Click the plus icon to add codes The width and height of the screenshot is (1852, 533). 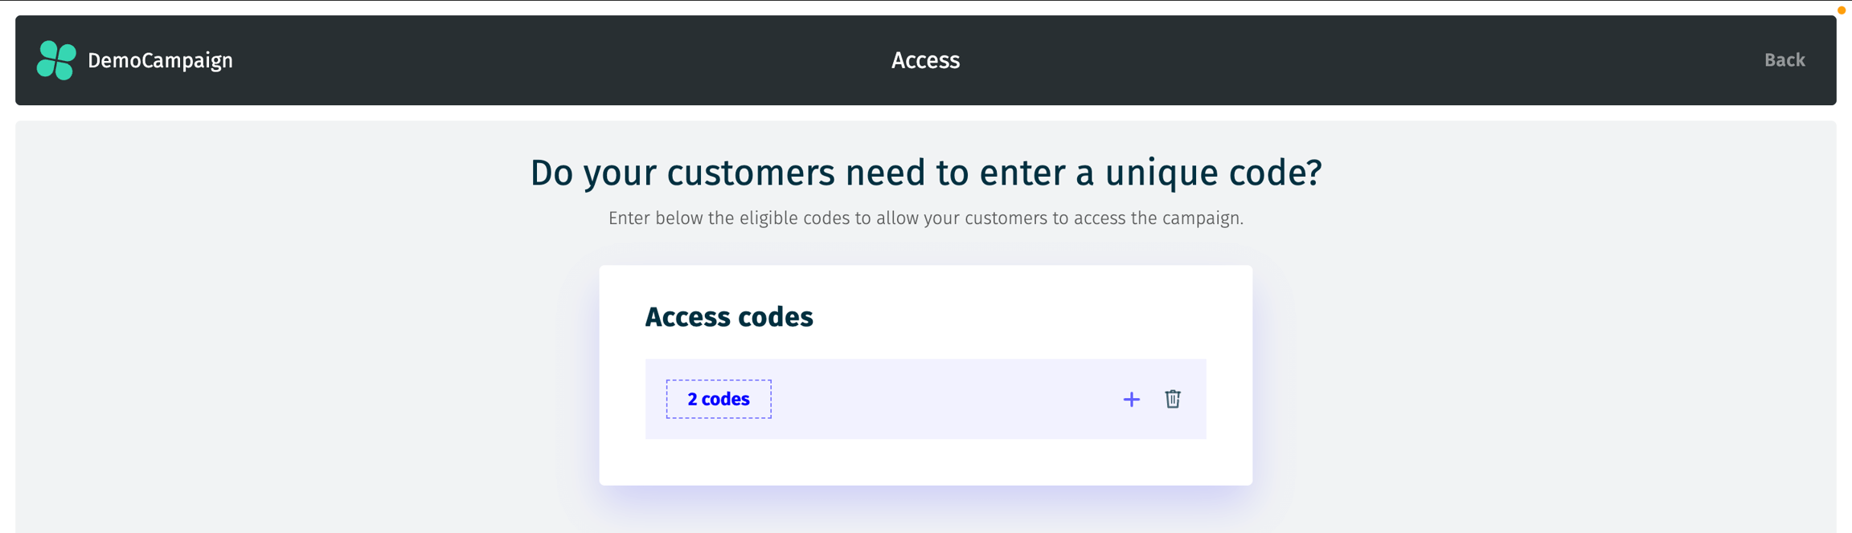point(1131,399)
